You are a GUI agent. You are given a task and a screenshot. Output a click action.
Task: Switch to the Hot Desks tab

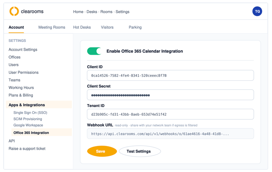click(x=82, y=27)
